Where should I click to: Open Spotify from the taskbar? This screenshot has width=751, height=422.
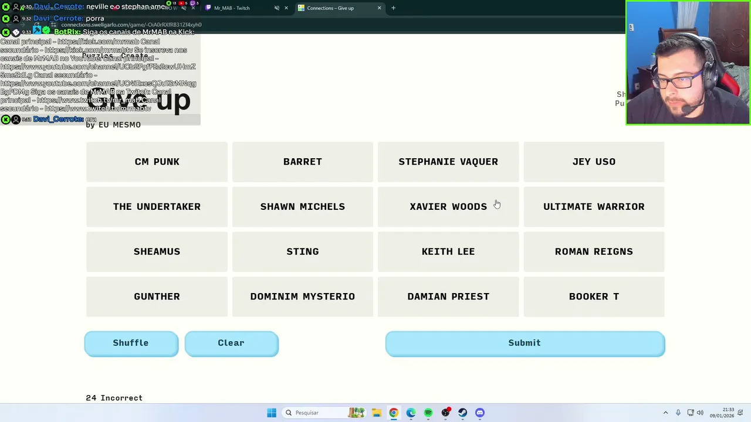click(x=428, y=413)
